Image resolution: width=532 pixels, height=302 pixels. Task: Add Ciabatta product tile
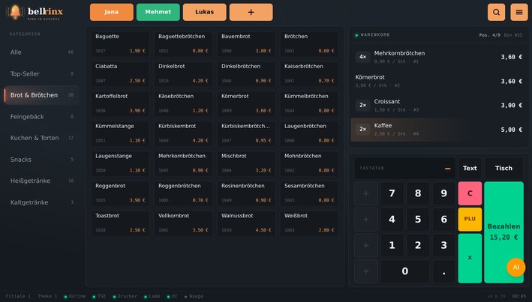121,74
